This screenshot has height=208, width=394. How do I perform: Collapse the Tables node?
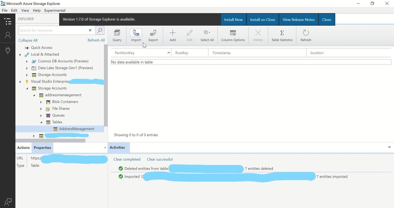click(41, 122)
